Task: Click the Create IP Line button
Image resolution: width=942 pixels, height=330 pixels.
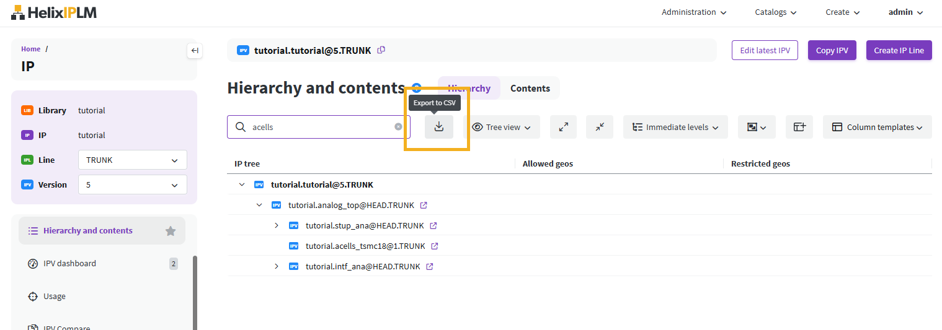Action: [x=899, y=51]
